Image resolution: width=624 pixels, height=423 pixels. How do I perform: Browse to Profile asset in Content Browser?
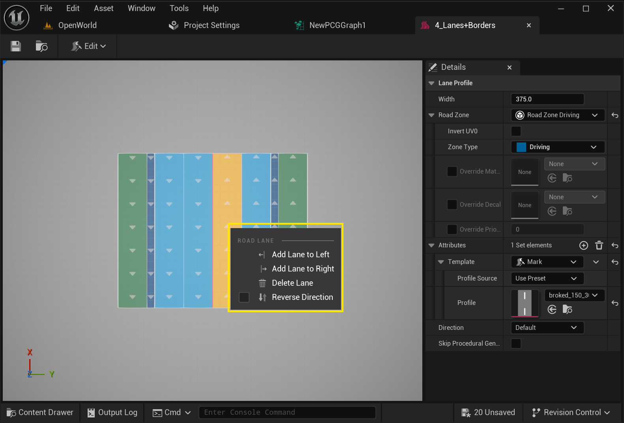point(567,309)
